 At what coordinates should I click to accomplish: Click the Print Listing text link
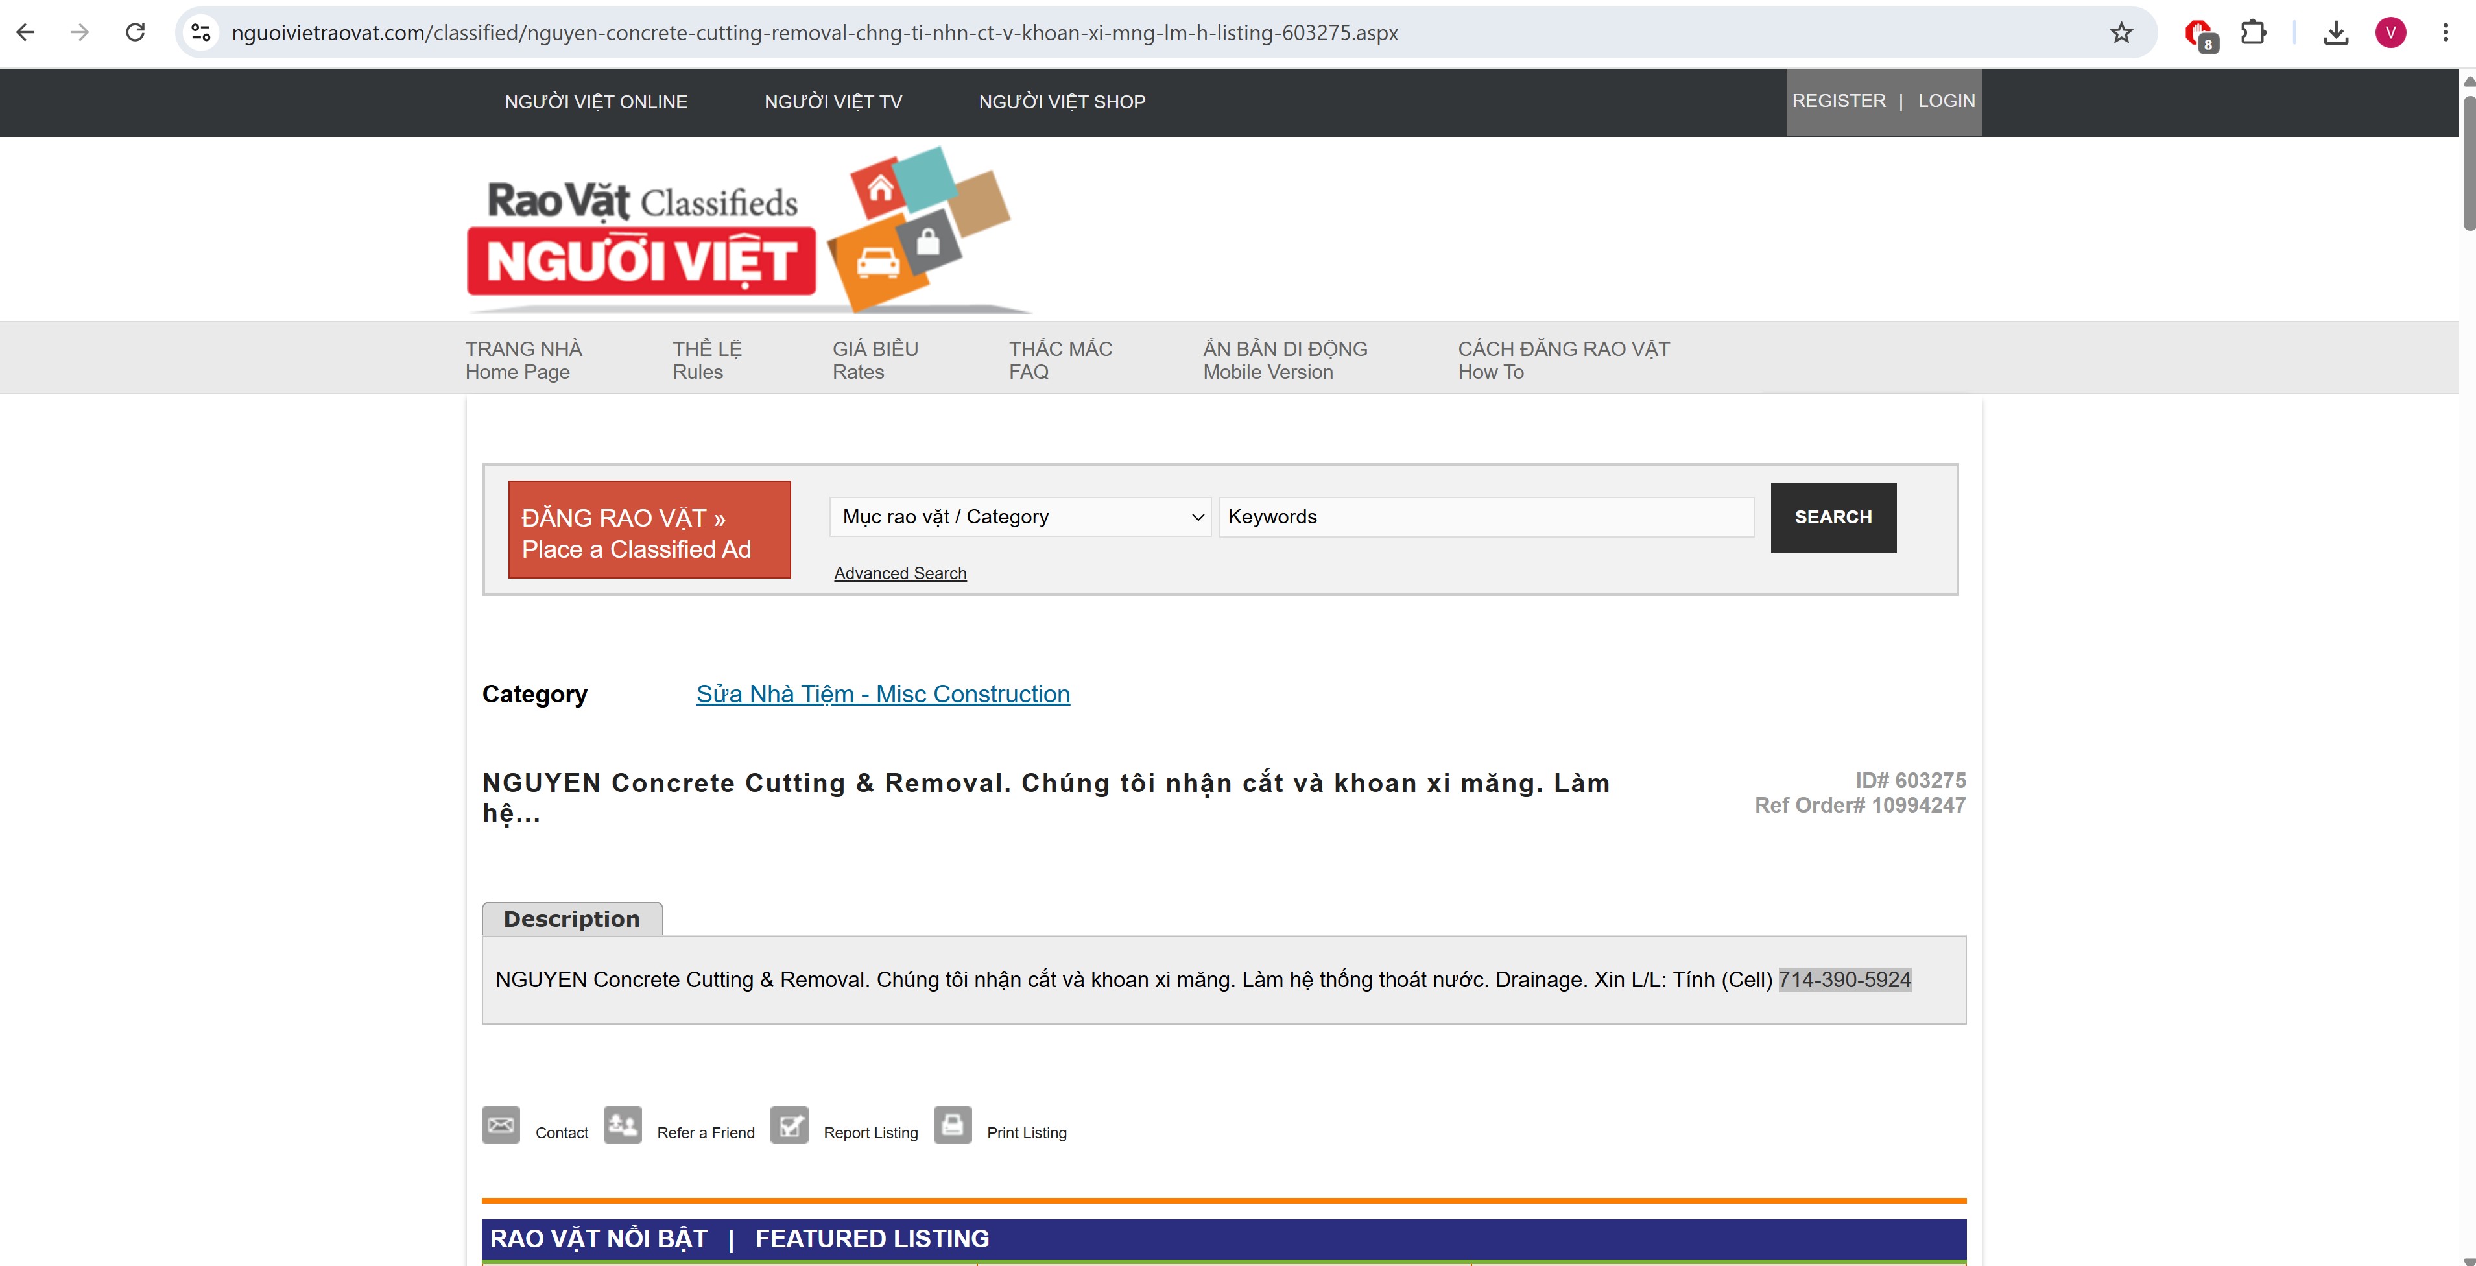tap(1027, 1132)
